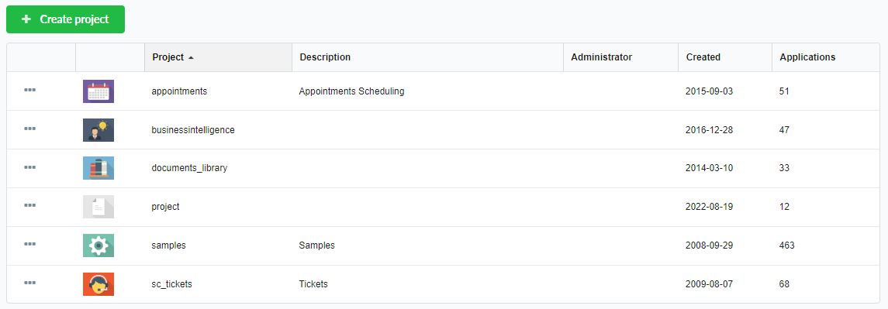888x309 pixels.
Task: Open the sc_tickets project name
Action: coord(172,284)
